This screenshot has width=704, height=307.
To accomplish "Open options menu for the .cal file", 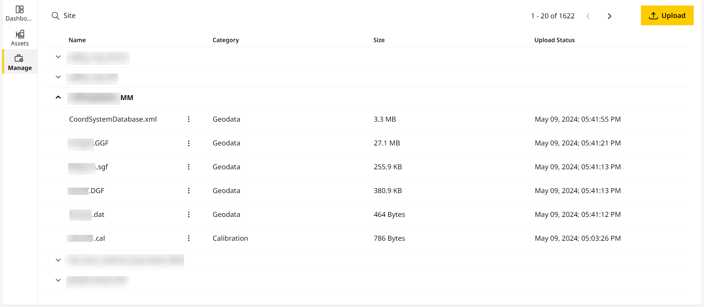I will coord(189,238).
